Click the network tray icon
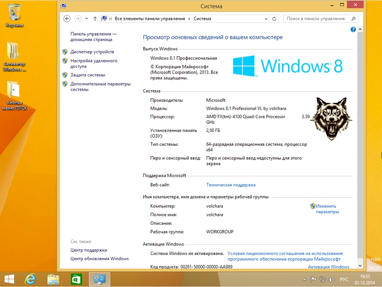 (322, 279)
